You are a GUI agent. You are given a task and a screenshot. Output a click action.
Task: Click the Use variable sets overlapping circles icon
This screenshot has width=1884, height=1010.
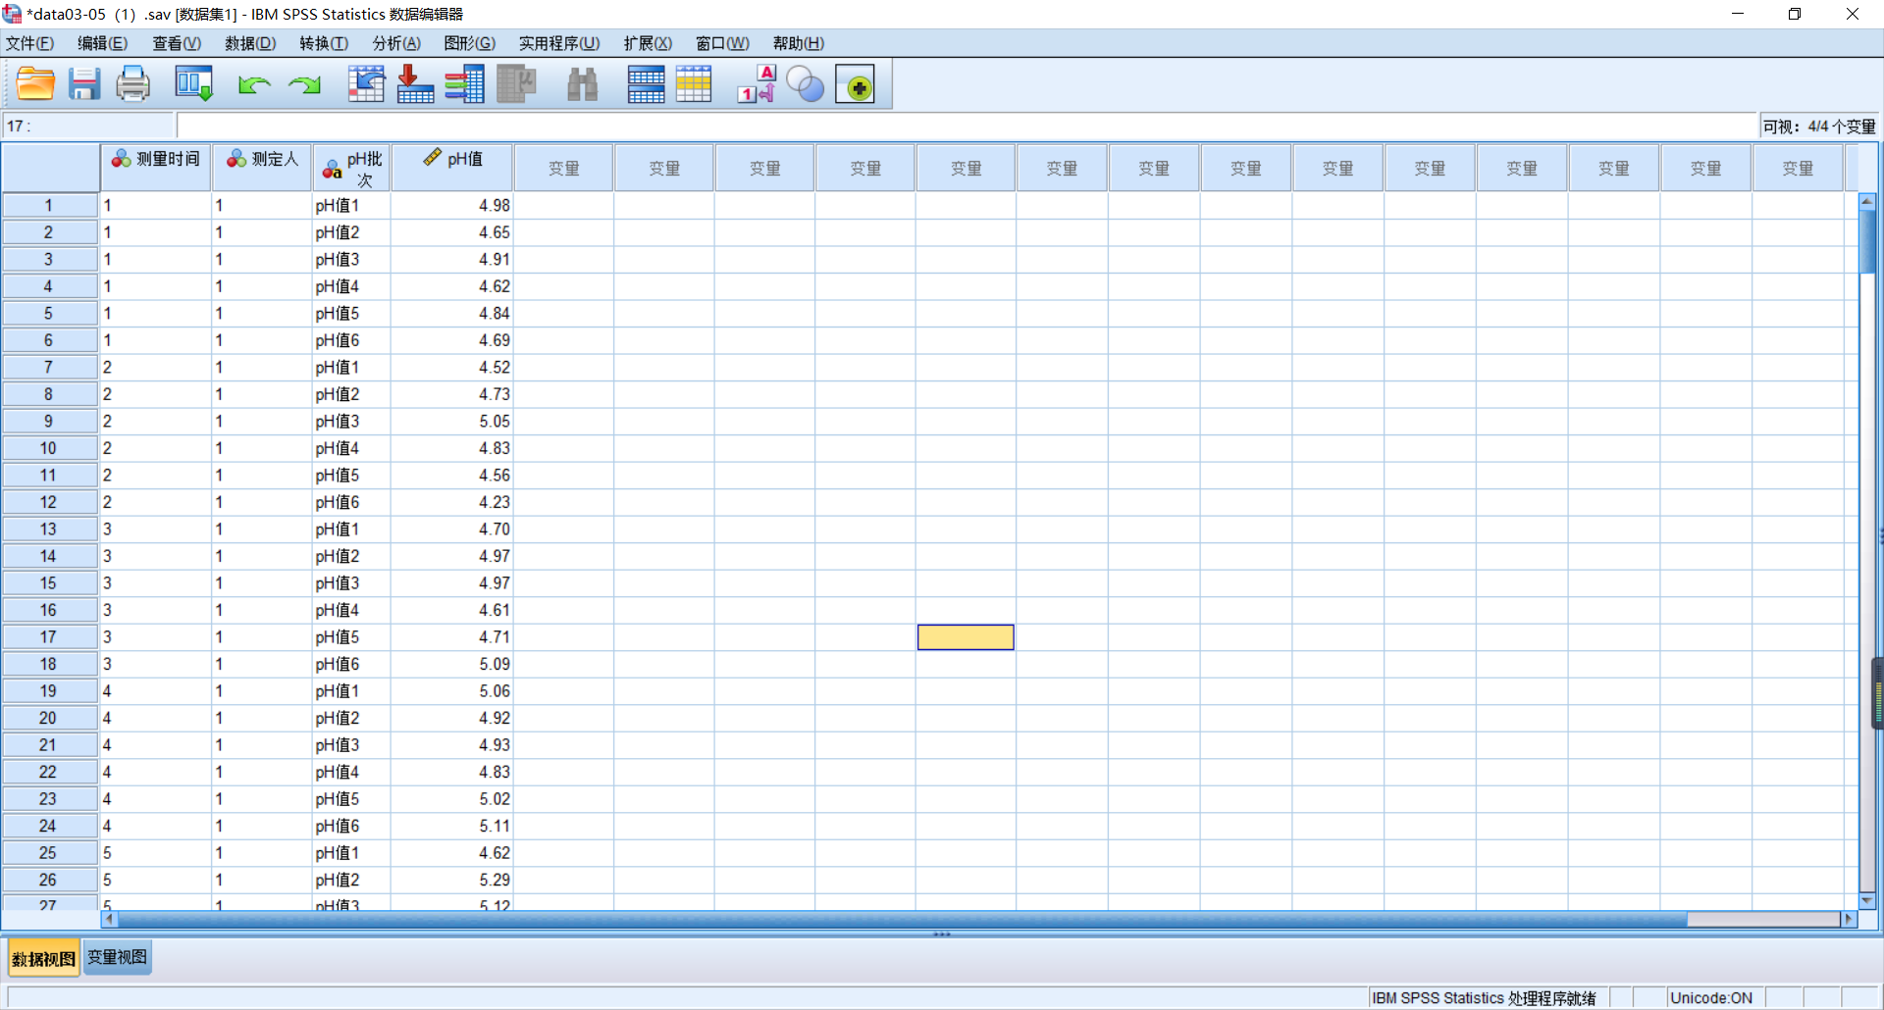pos(805,84)
